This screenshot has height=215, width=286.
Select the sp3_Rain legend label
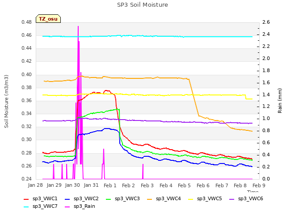(x=84, y=206)
